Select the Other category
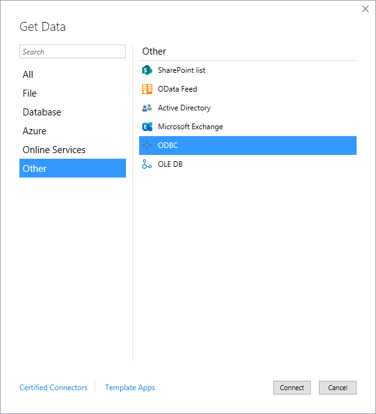Image resolution: width=376 pixels, height=414 pixels. click(35, 169)
